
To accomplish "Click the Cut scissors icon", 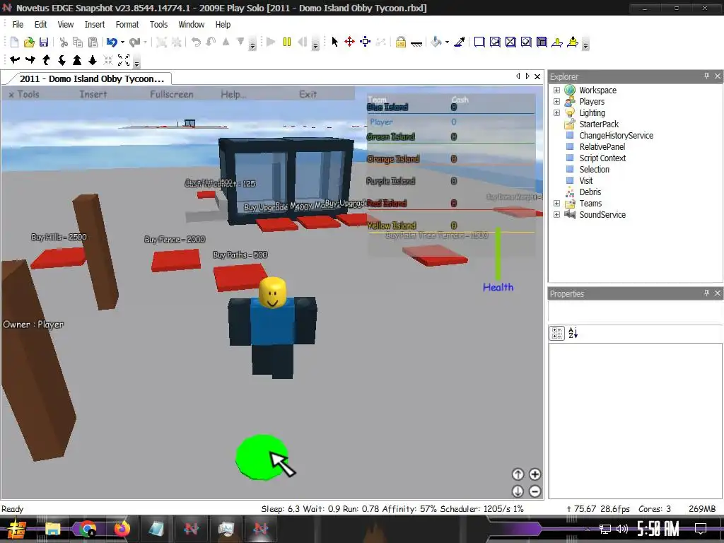I will click(64, 42).
